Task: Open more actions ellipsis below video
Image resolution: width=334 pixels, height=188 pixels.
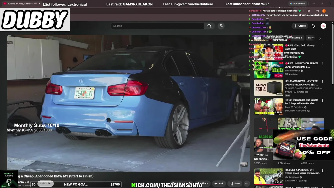Action: point(247,184)
